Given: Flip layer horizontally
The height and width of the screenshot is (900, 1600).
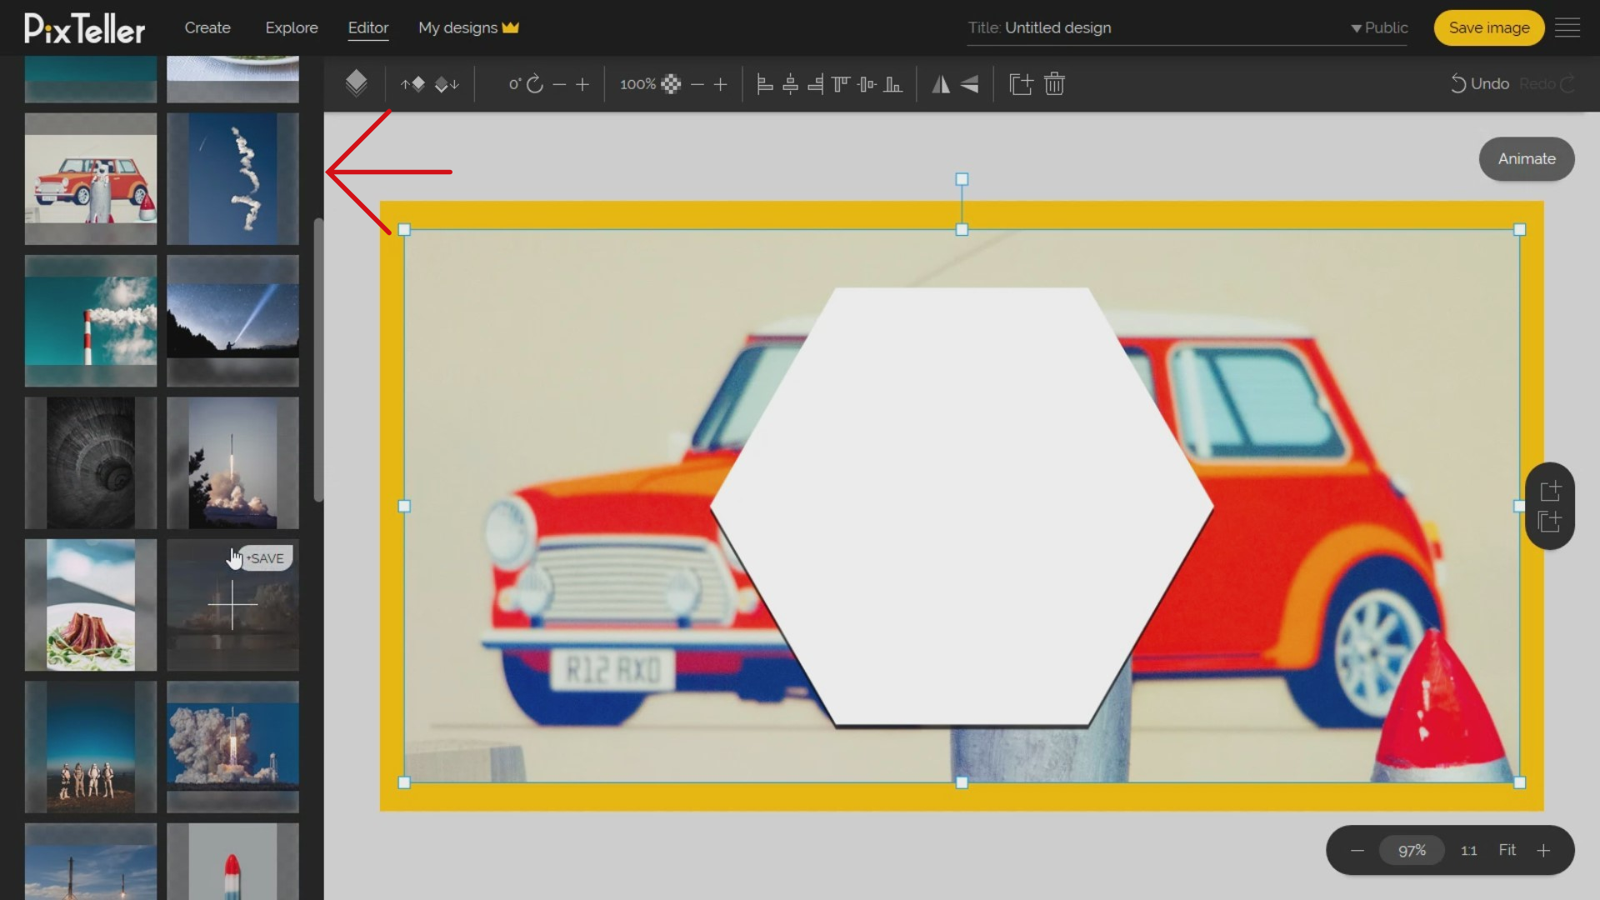Looking at the screenshot, I should pos(941,84).
